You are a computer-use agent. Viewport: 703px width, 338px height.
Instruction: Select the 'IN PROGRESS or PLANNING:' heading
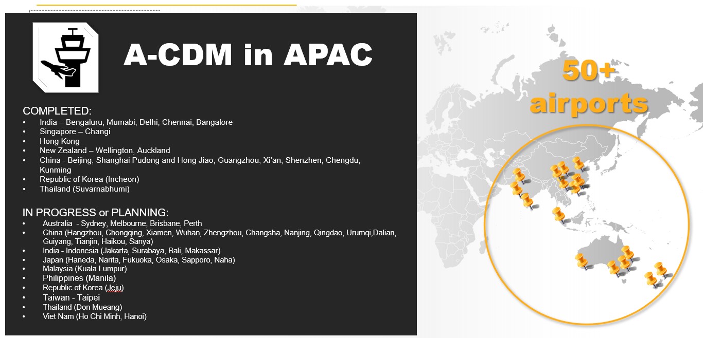(x=95, y=213)
